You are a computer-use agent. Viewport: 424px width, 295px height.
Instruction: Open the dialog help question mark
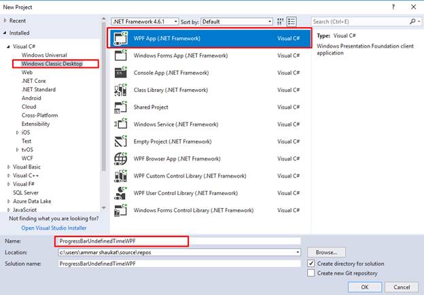[393, 7]
